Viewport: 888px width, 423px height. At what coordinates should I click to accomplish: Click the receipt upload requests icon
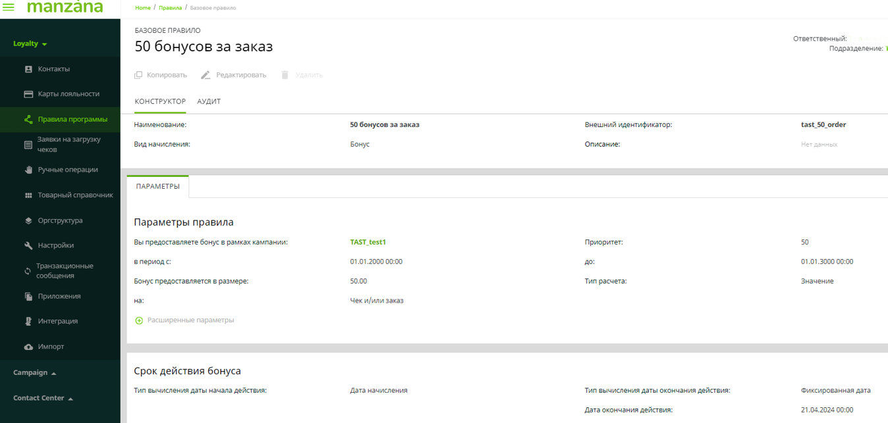click(x=28, y=145)
